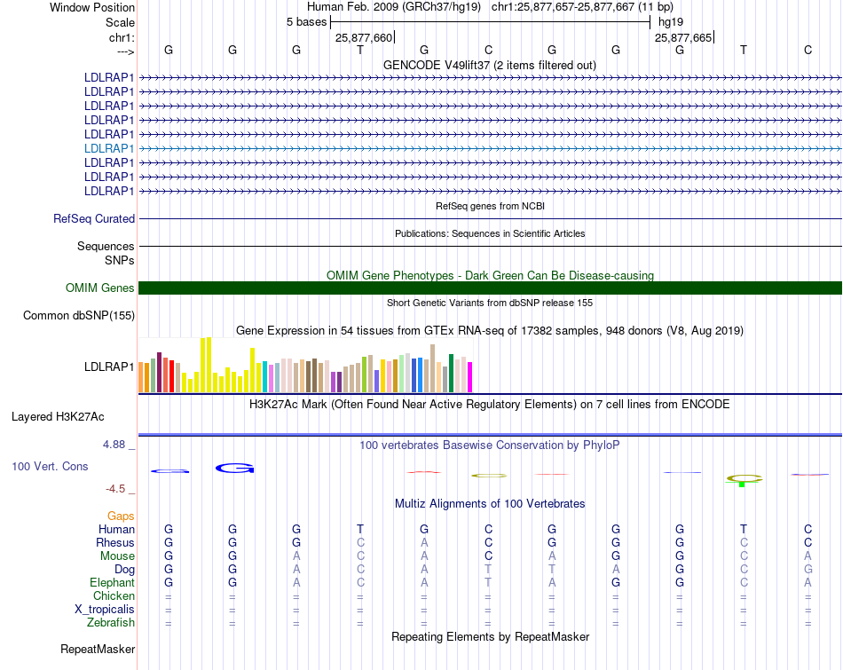Click the 'RefSeq genes from NCBI' title
The image size is (843, 670).
click(x=490, y=206)
